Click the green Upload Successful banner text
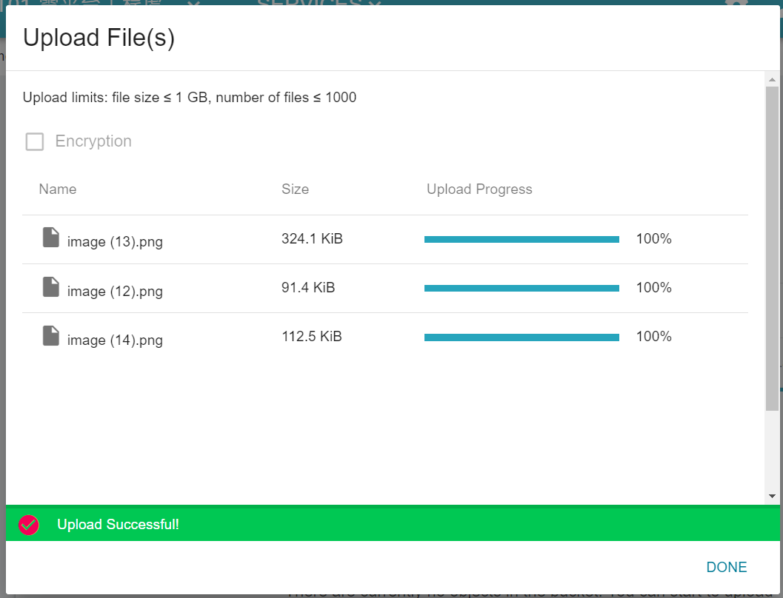The width and height of the screenshot is (783, 598). point(118,525)
